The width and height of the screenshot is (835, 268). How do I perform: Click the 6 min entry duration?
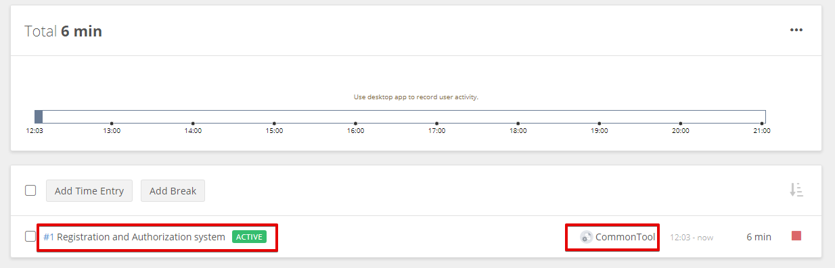[x=759, y=237]
